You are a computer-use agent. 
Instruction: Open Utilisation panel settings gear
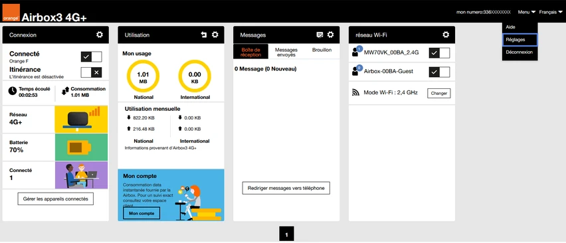[215, 35]
